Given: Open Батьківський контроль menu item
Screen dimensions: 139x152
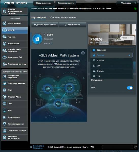Looking at the screenshot, I should 15,50.
